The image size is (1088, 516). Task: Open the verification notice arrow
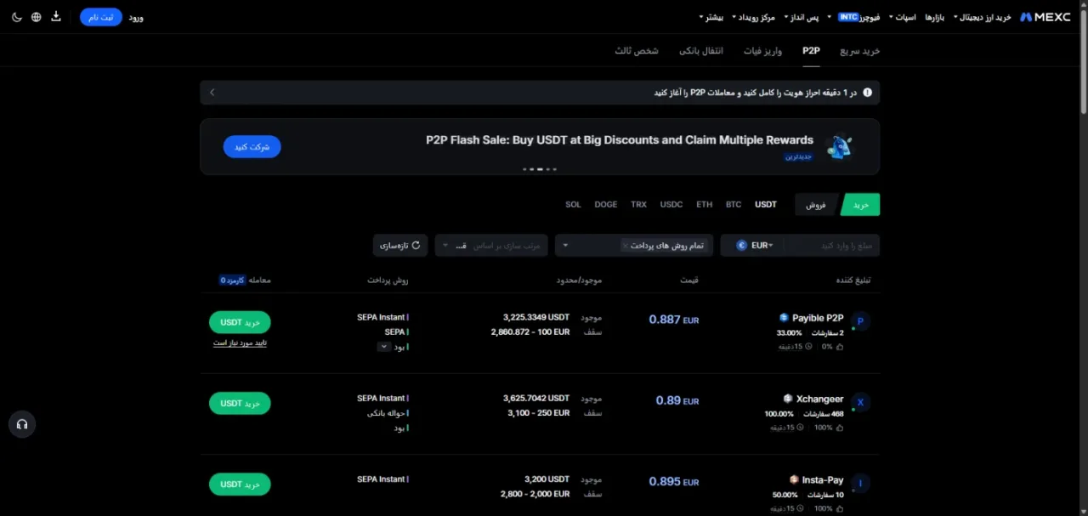[212, 93]
